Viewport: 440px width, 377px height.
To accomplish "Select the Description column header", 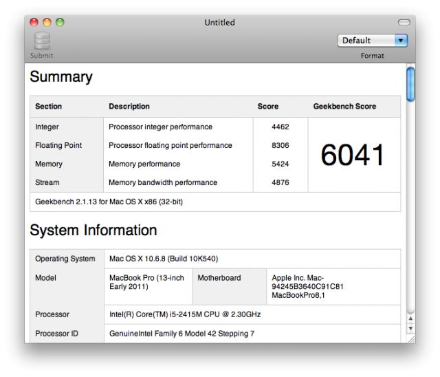I will (129, 107).
